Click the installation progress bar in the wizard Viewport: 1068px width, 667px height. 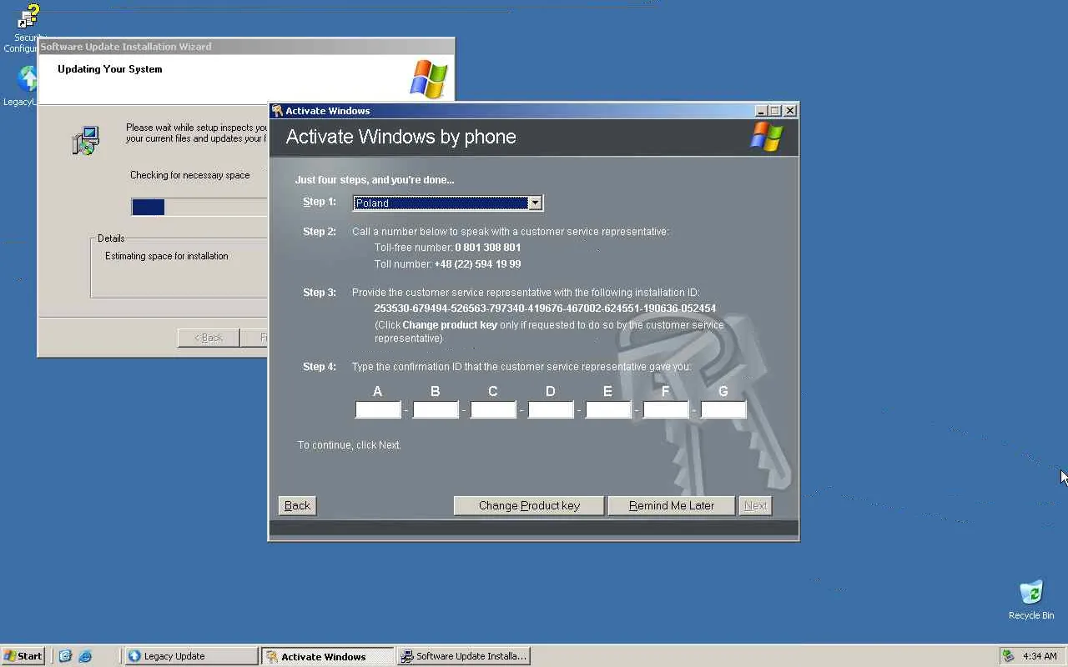click(x=199, y=207)
